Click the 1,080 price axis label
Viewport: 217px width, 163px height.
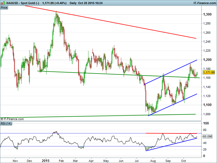click(208, 114)
